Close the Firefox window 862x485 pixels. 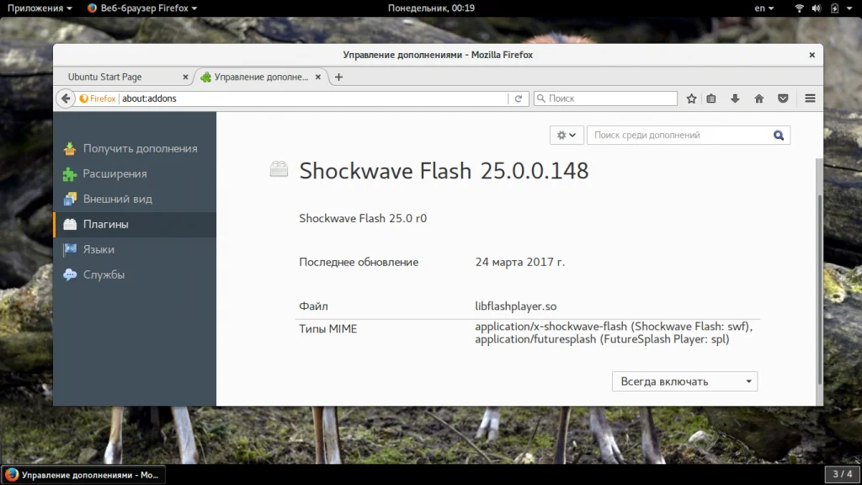click(x=811, y=55)
